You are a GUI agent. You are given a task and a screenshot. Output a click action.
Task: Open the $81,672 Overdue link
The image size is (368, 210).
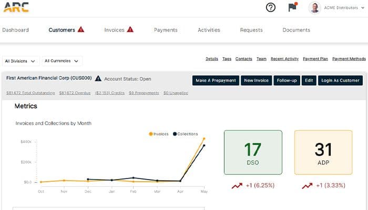[x=75, y=93]
